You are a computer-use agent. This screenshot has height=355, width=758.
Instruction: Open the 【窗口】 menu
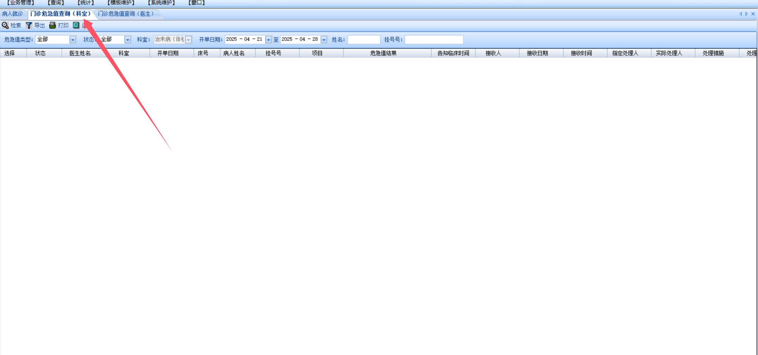point(197,3)
